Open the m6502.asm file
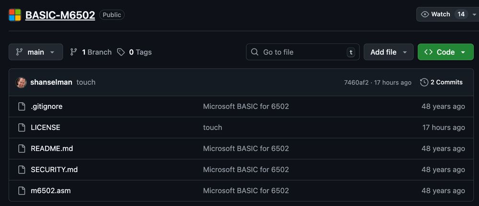479x206 pixels. pos(51,191)
